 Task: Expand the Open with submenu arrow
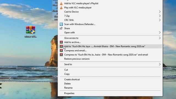tap(160, 32)
